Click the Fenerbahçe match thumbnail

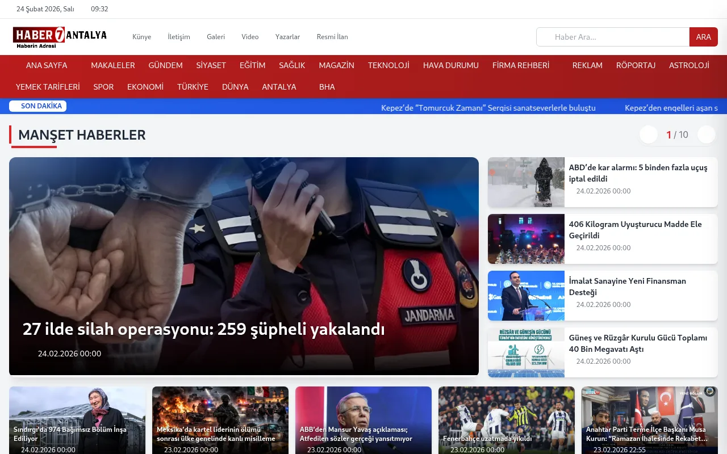[x=506, y=420]
